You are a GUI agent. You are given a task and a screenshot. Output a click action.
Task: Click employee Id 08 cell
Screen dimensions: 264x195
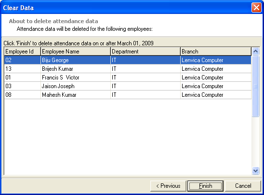(22, 95)
